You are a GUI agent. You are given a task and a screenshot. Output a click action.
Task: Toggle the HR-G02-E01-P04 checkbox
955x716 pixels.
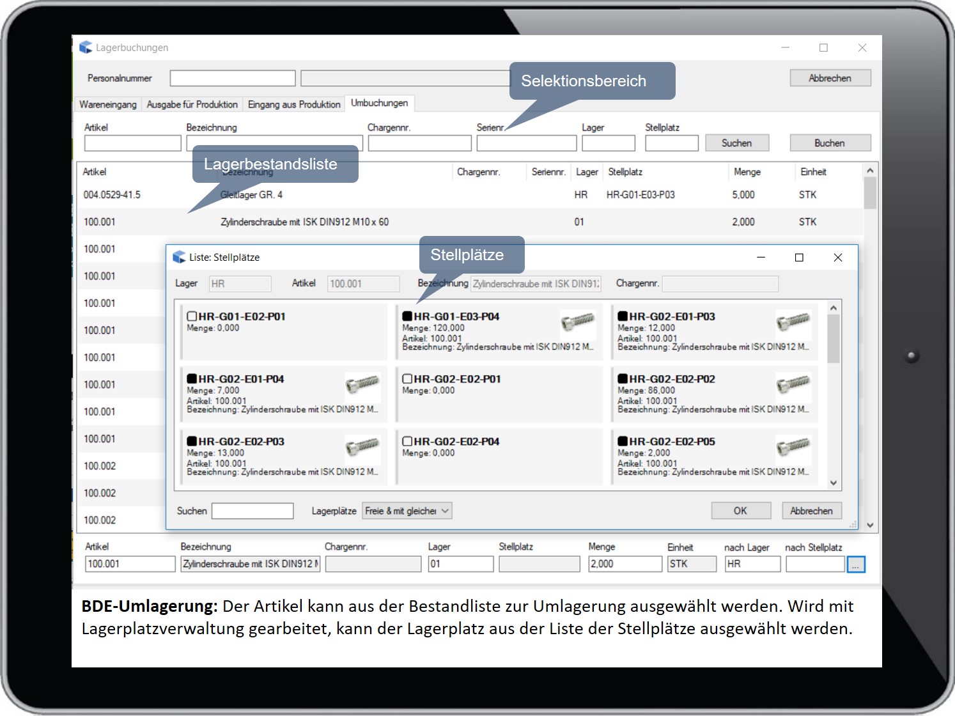[x=192, y=379]
